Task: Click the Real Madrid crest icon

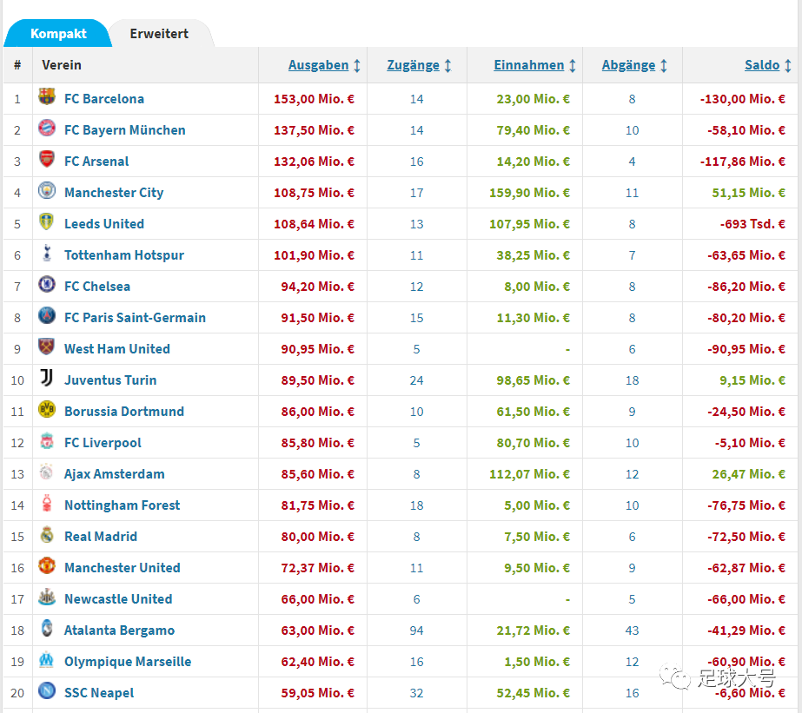Action: coord(47,534)
